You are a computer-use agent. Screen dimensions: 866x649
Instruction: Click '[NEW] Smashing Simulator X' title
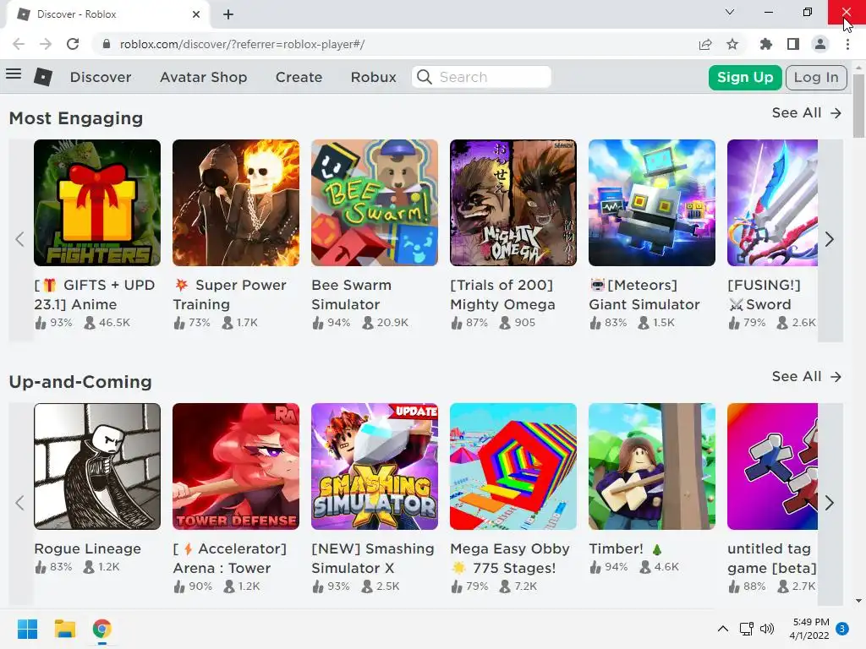(x=373, y=559)
